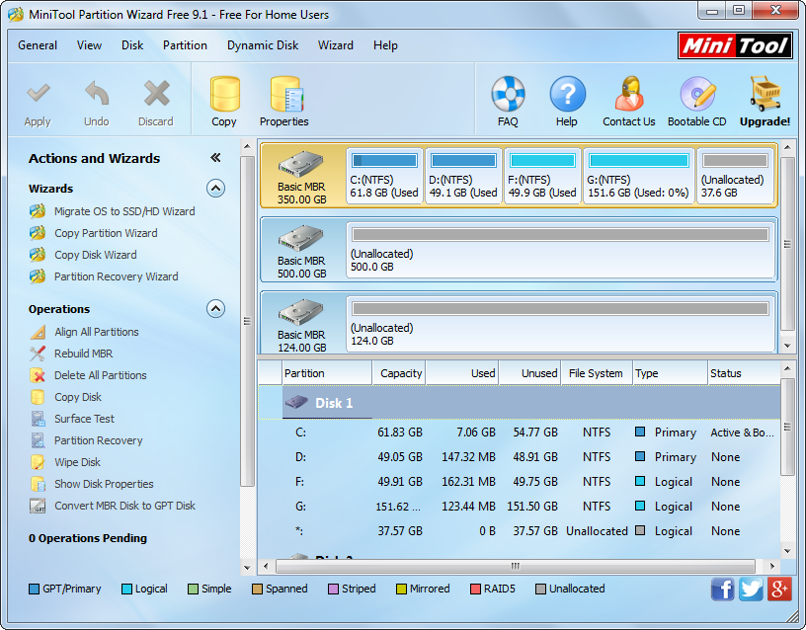This screenshot has height=630, width=806.
Task: Start the Copy Disk Wizard
Action: coord(96,255)
